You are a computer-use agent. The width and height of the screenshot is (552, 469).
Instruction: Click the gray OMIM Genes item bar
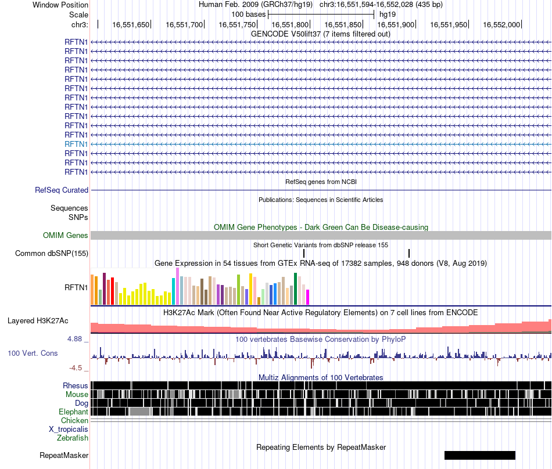[x=321, y=235]
